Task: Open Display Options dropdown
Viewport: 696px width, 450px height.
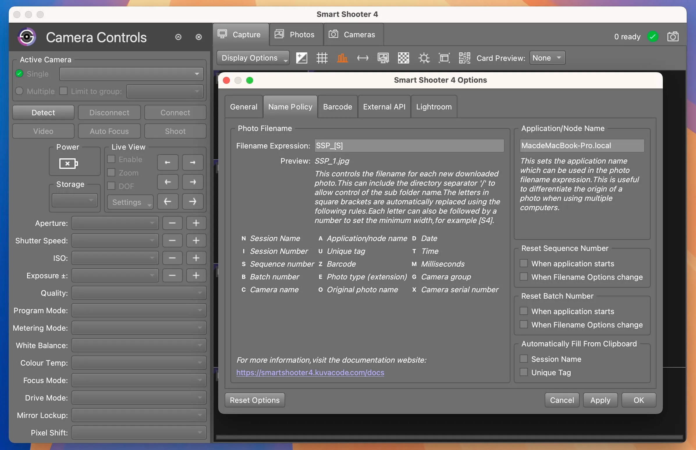Action: point(253,58)
